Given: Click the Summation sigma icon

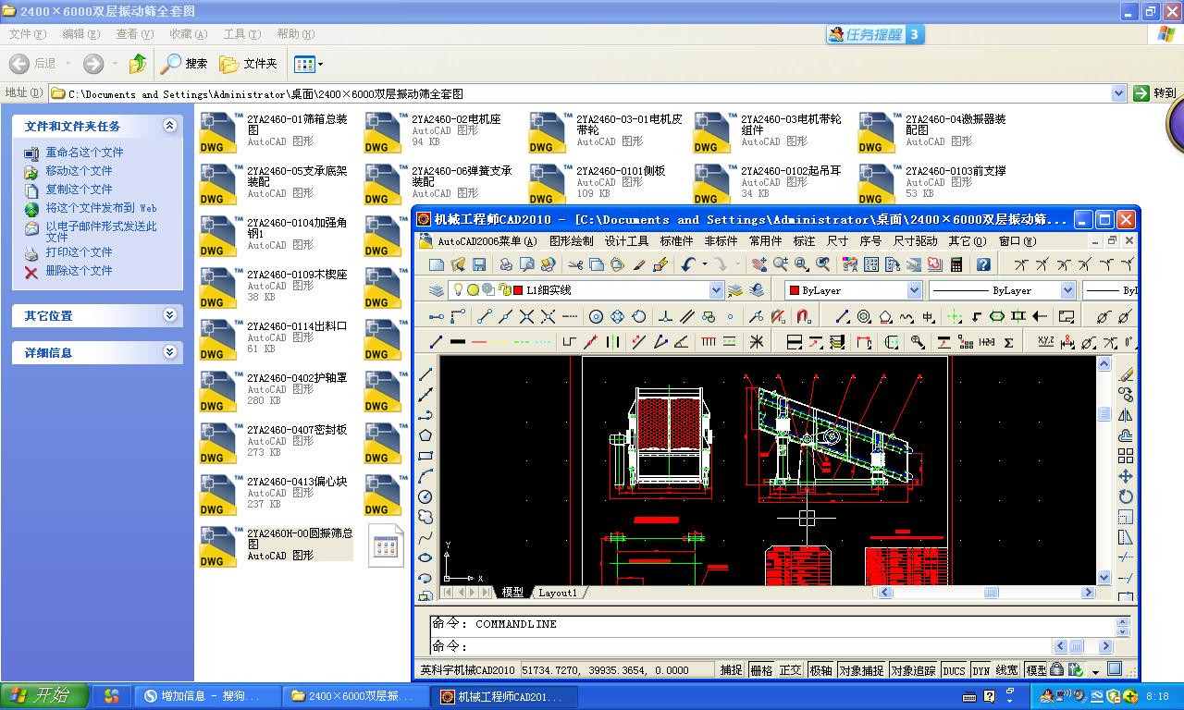Looking at the screenshot, I should [1008, 341].
